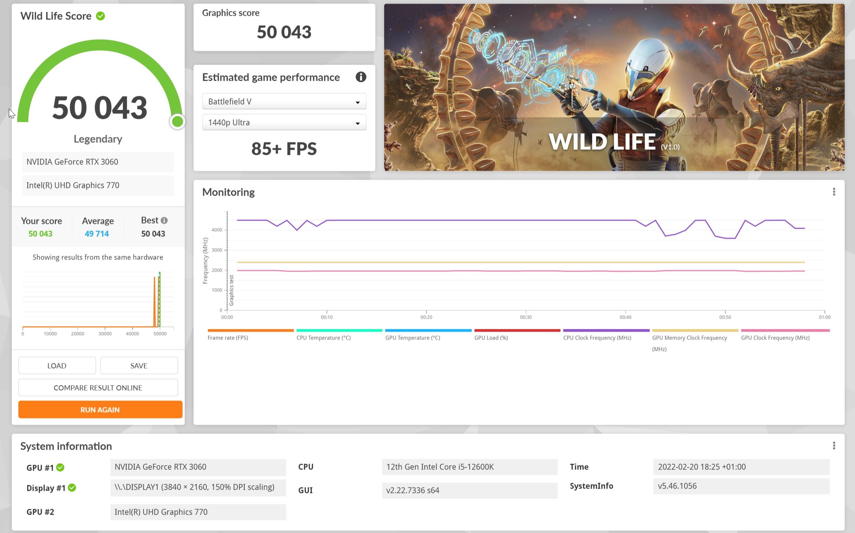Click the GPU #1 NVIDIA GeForce RTX 3060 field
The height and width of the screenshot is (533, 855).
click(x=198, y=467)
